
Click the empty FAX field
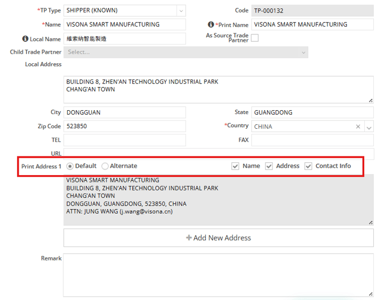[x=312, y=140]
